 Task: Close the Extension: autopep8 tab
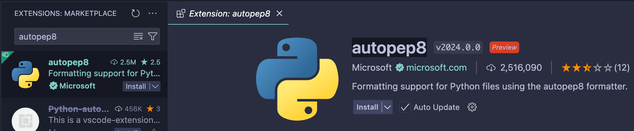point(279,13)
